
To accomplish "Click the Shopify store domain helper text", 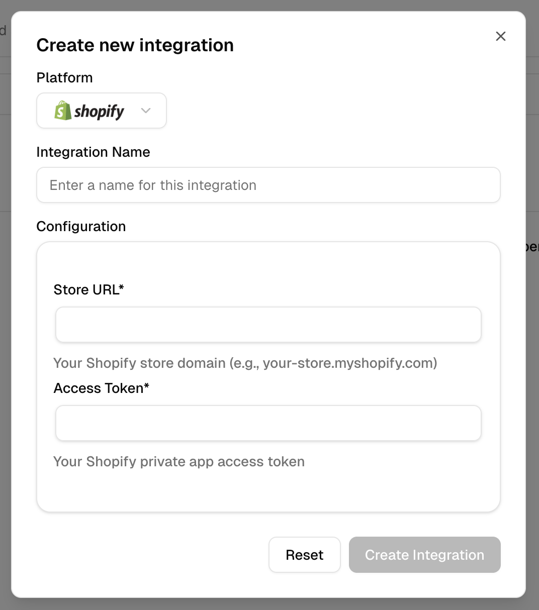I will pyautogui.click(x=245, y=363).
